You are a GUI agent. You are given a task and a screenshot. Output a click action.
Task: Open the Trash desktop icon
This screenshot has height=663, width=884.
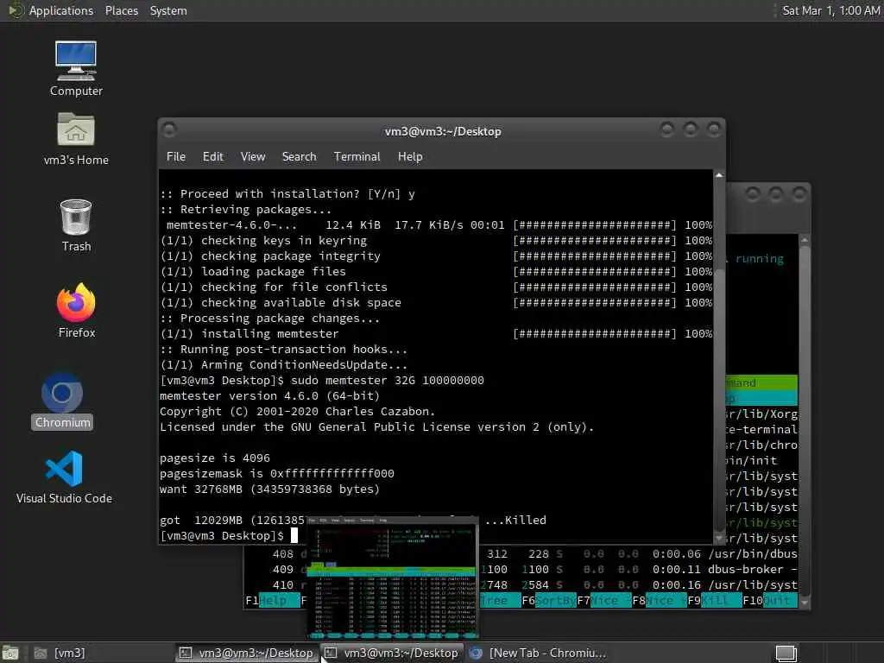pyautogui.click(x=76, y=225)
